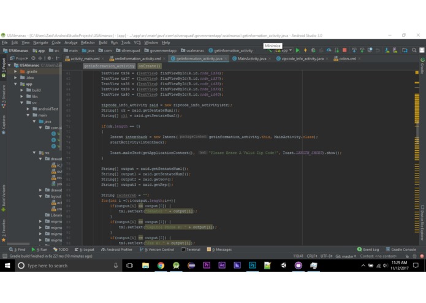Screen dimensions: 426x303
Task: Open Project Structure toolbar icon
Action: click(405, 50)
